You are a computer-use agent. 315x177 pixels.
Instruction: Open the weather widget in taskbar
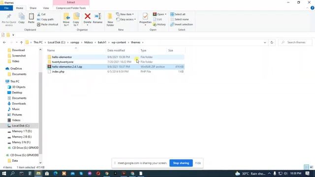tap(251, 174)
